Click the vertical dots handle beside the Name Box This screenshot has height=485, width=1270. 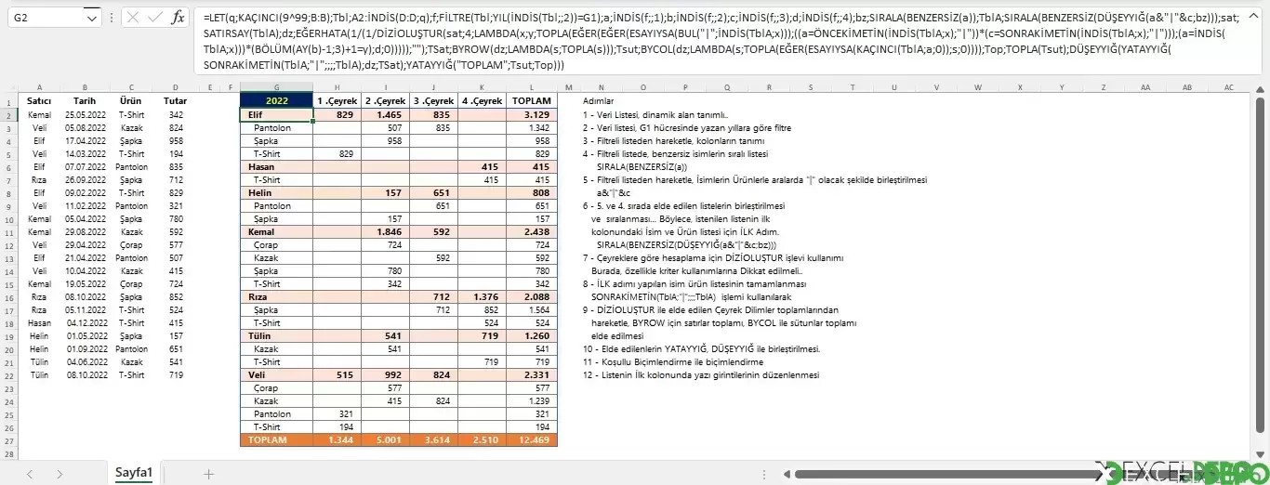[x=112, y=18]
